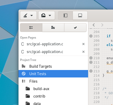Viewport: 113px width, 105px height.
Task: Go back with the left navigation arrow
Action: click(94, 25)
